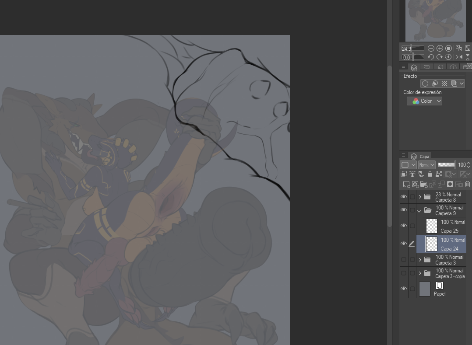Switch to Layer Property tab
Viewport: 472px width, 345px height.
tap(414, 67)
